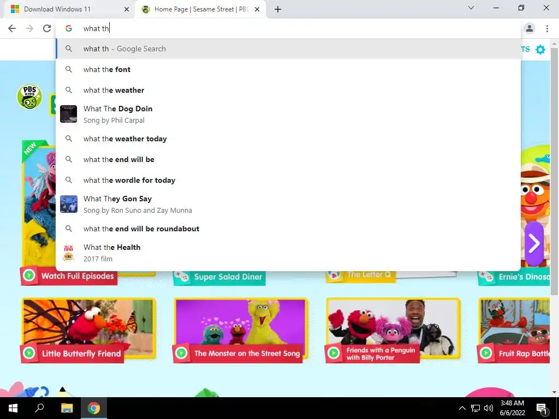Click the play icon on Friends with a Penguin

click(334, 353)
